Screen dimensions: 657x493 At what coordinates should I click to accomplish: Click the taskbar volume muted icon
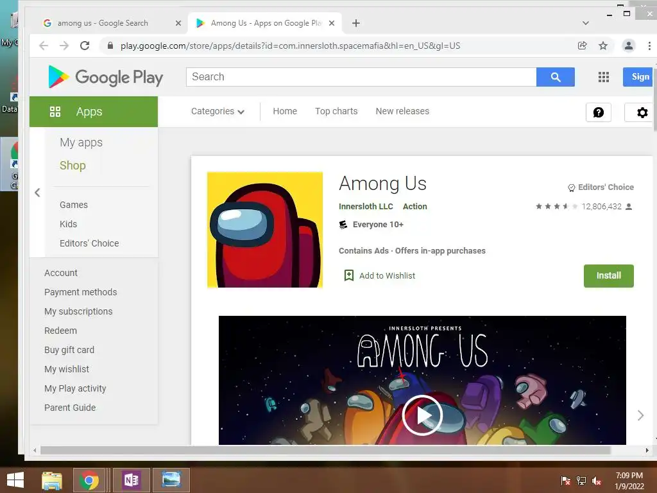coord(597,481)
